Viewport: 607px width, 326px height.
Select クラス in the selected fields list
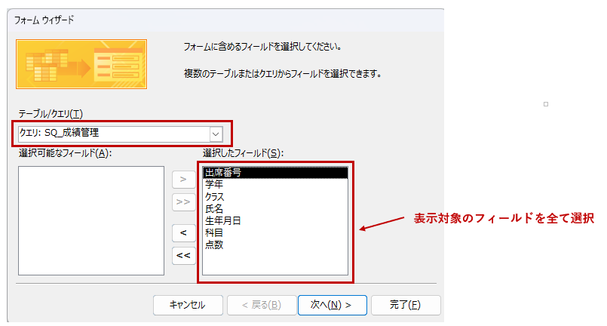tap(215, 197)
